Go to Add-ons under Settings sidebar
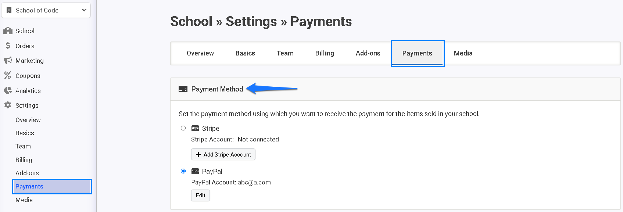Screen dimensions: 623x212 [27, 173]
